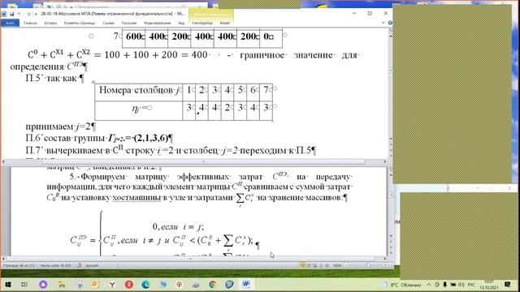Click the weather widget showing 8°C Облачно
Viewport: 520px width, 292px height.
point(401,285)
